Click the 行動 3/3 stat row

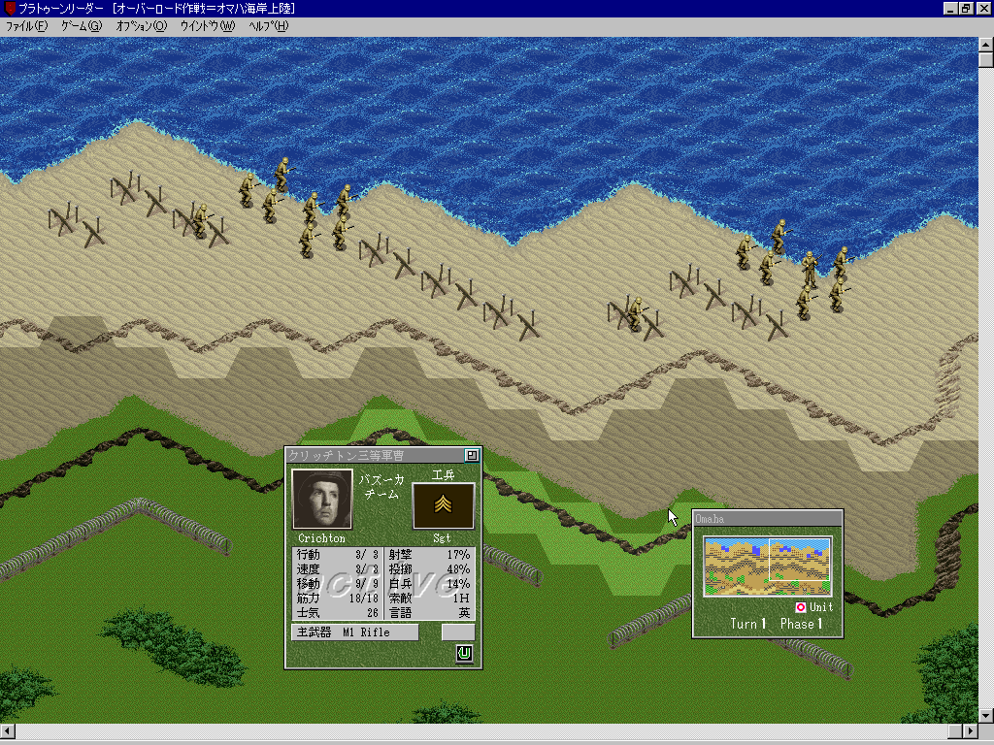tap(337, 555)
